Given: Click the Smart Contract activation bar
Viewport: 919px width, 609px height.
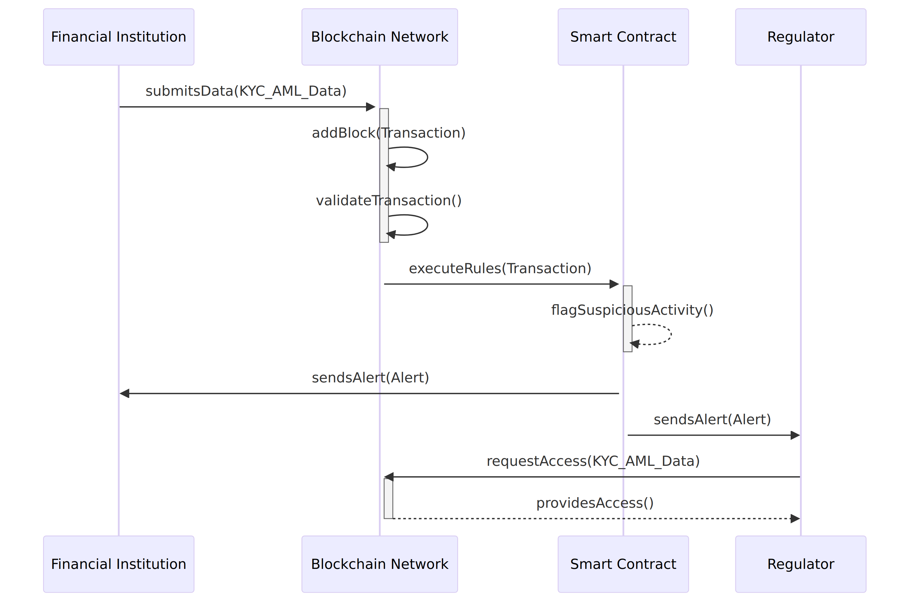Looking at the screenshot, I should point(627,319).
